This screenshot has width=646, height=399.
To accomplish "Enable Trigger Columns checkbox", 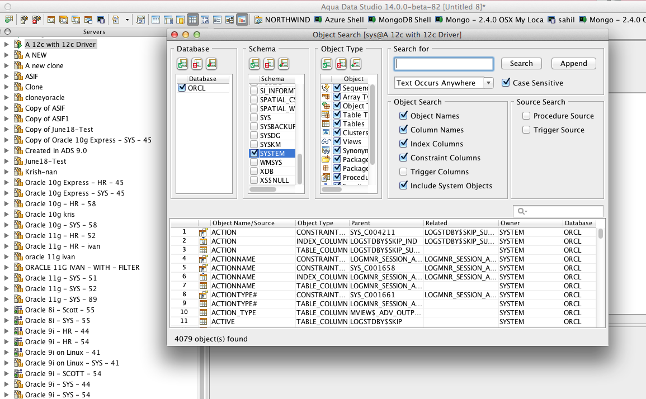I will [403, 172].
